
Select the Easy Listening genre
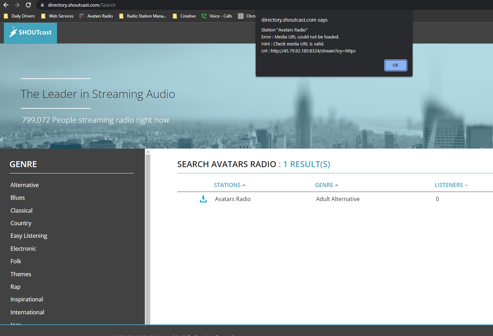(29, 236)
